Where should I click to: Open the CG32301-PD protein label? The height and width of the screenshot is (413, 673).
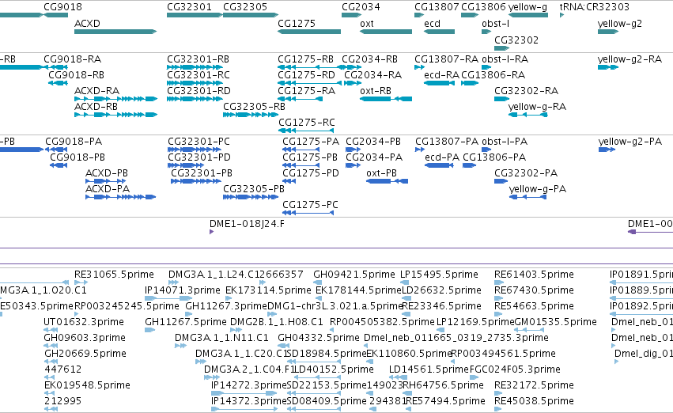[x=199, y=157]
